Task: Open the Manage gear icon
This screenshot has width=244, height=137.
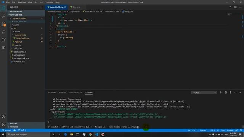Action: coord(3,124)
